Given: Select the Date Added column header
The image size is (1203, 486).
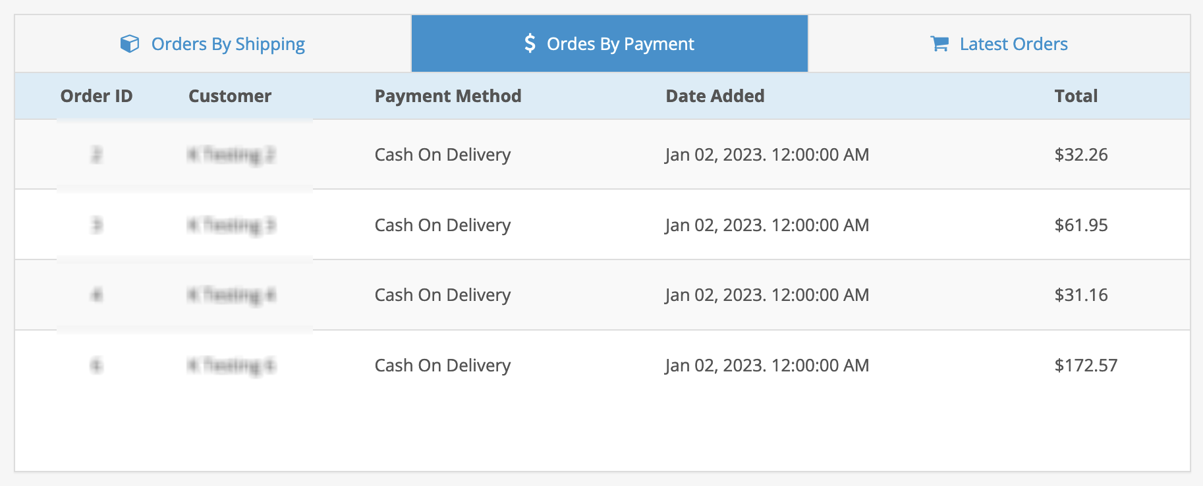Looking at the screenshot, I should [715, 95].
